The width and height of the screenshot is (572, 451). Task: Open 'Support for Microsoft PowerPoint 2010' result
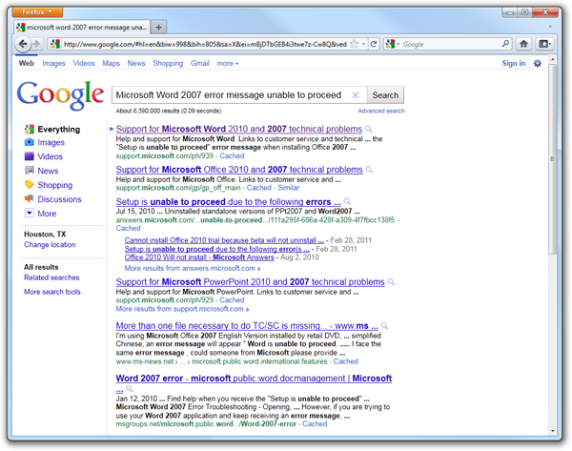pyautogui.click(x=250, y=282)
